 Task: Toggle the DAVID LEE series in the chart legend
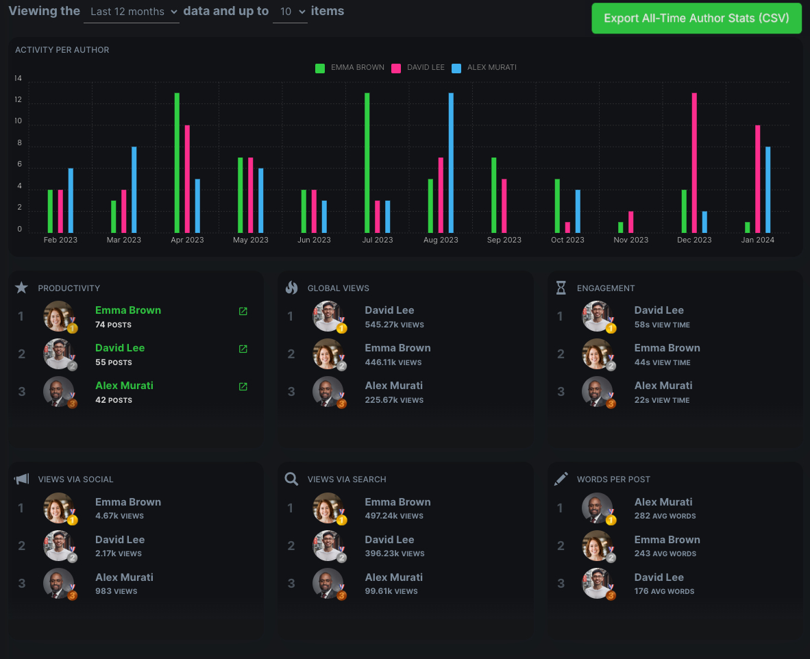click(x=425, y=67)
